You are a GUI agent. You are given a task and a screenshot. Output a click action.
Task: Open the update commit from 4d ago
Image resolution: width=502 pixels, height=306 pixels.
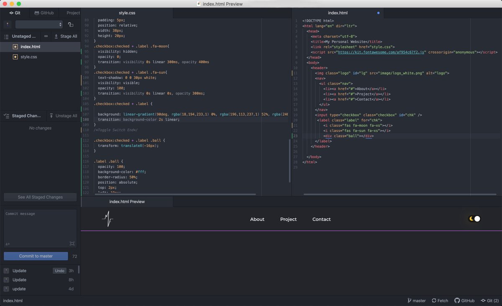pos(39,289)
